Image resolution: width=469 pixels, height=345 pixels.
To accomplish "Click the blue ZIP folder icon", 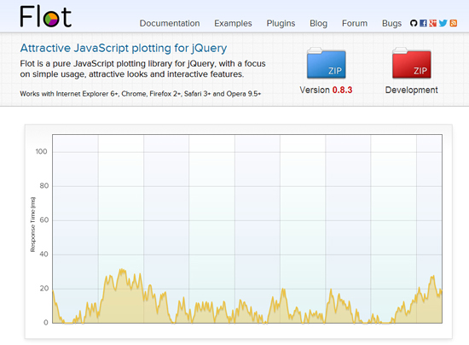I will 326,63.
